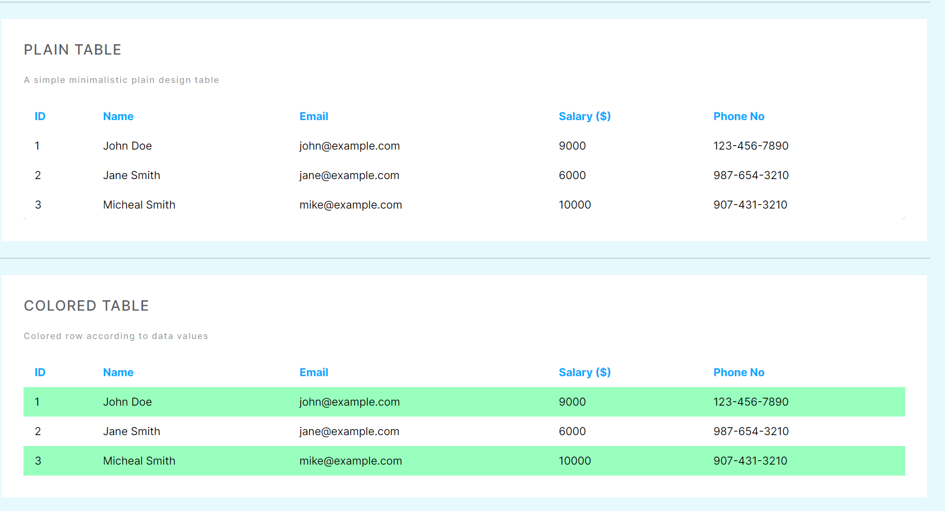Click the ID header in Plain Table

click(x=40, y=116)
